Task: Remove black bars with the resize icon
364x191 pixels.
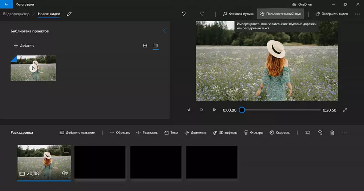Action: [308, 133]
